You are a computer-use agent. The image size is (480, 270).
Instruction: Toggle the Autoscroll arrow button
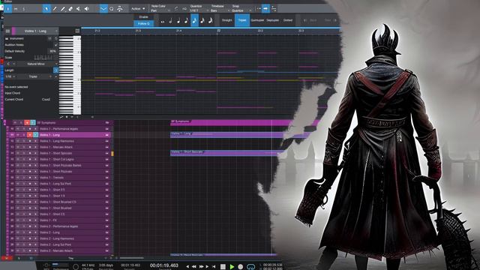pyautogui.click(x=265, y=9)
